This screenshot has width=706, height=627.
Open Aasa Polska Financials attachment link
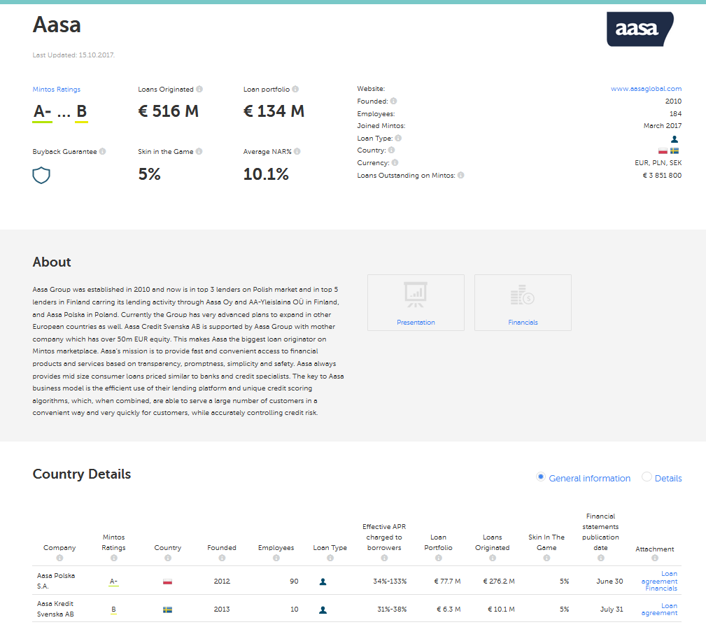[661, 589]
